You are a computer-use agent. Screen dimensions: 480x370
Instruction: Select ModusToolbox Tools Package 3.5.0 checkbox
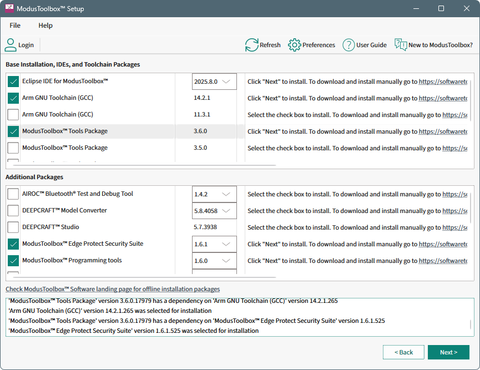click(x=13, y=148)
